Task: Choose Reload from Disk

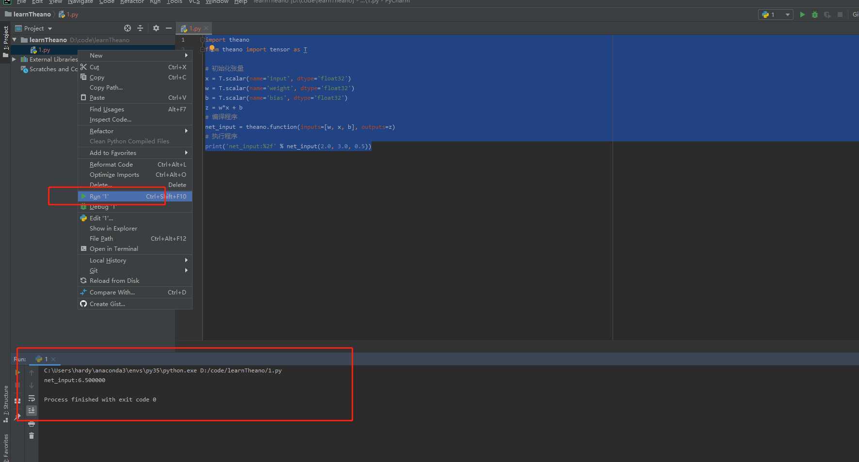Action: (135, 281)
